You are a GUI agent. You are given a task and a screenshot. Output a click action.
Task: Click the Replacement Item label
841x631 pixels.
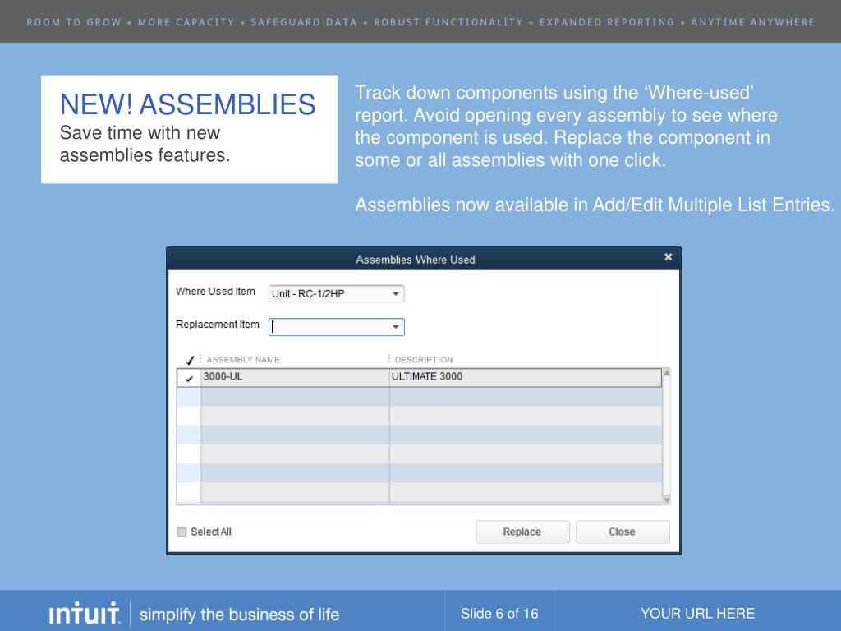coord(217,325)
